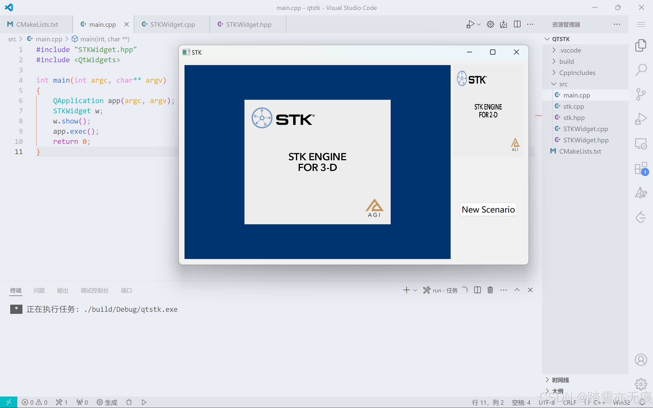Switch to the Problems panel tab

click(39, 290)
